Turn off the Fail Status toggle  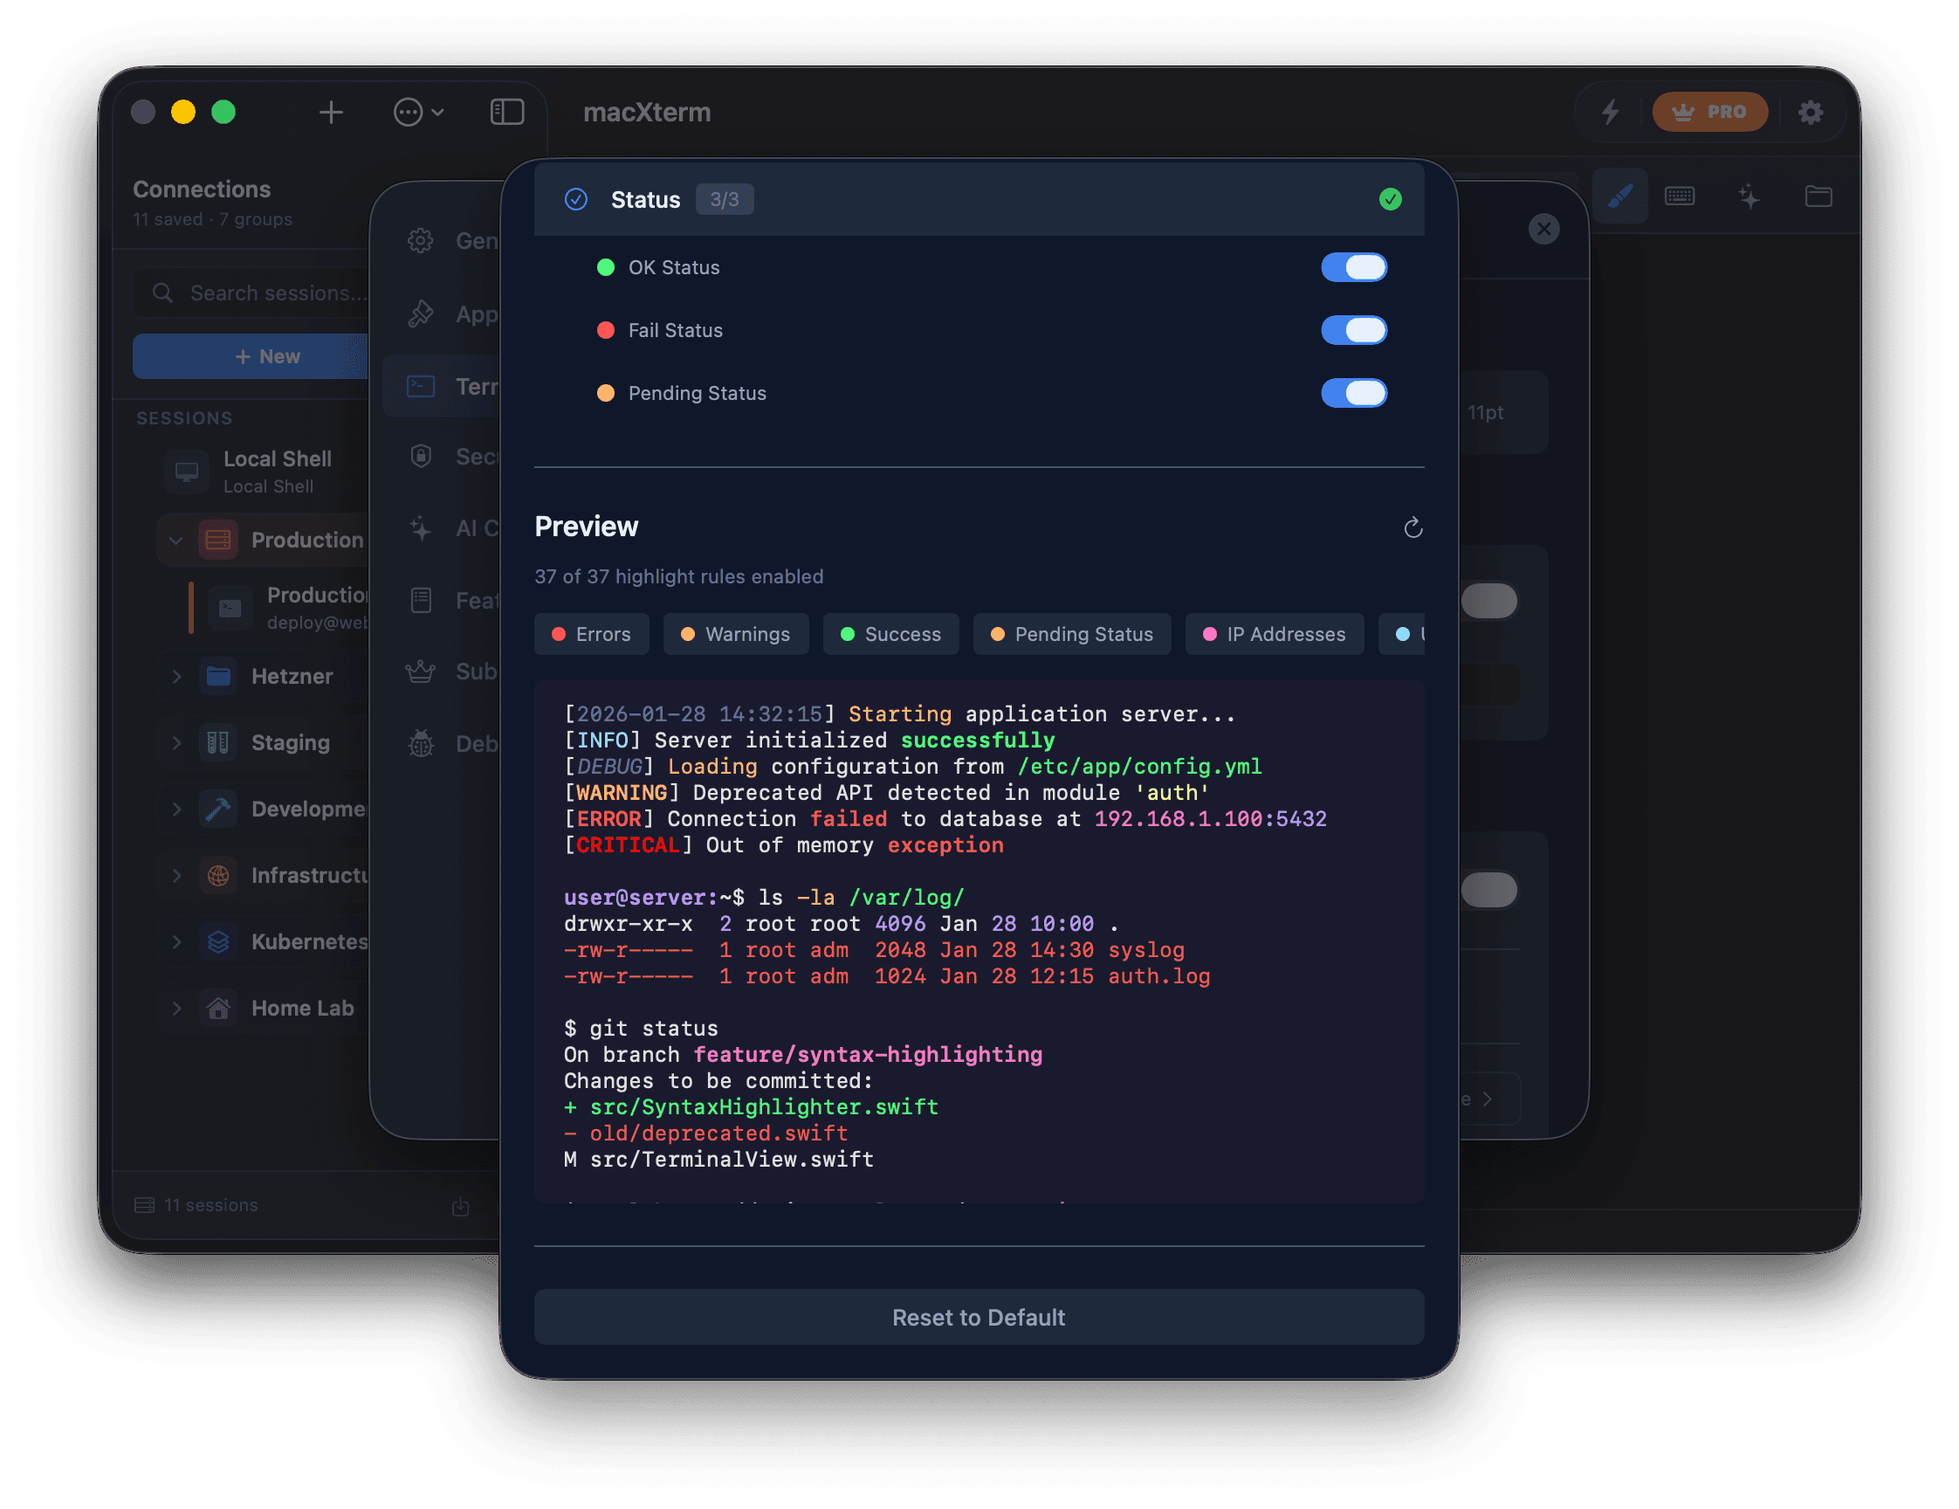1354,330
